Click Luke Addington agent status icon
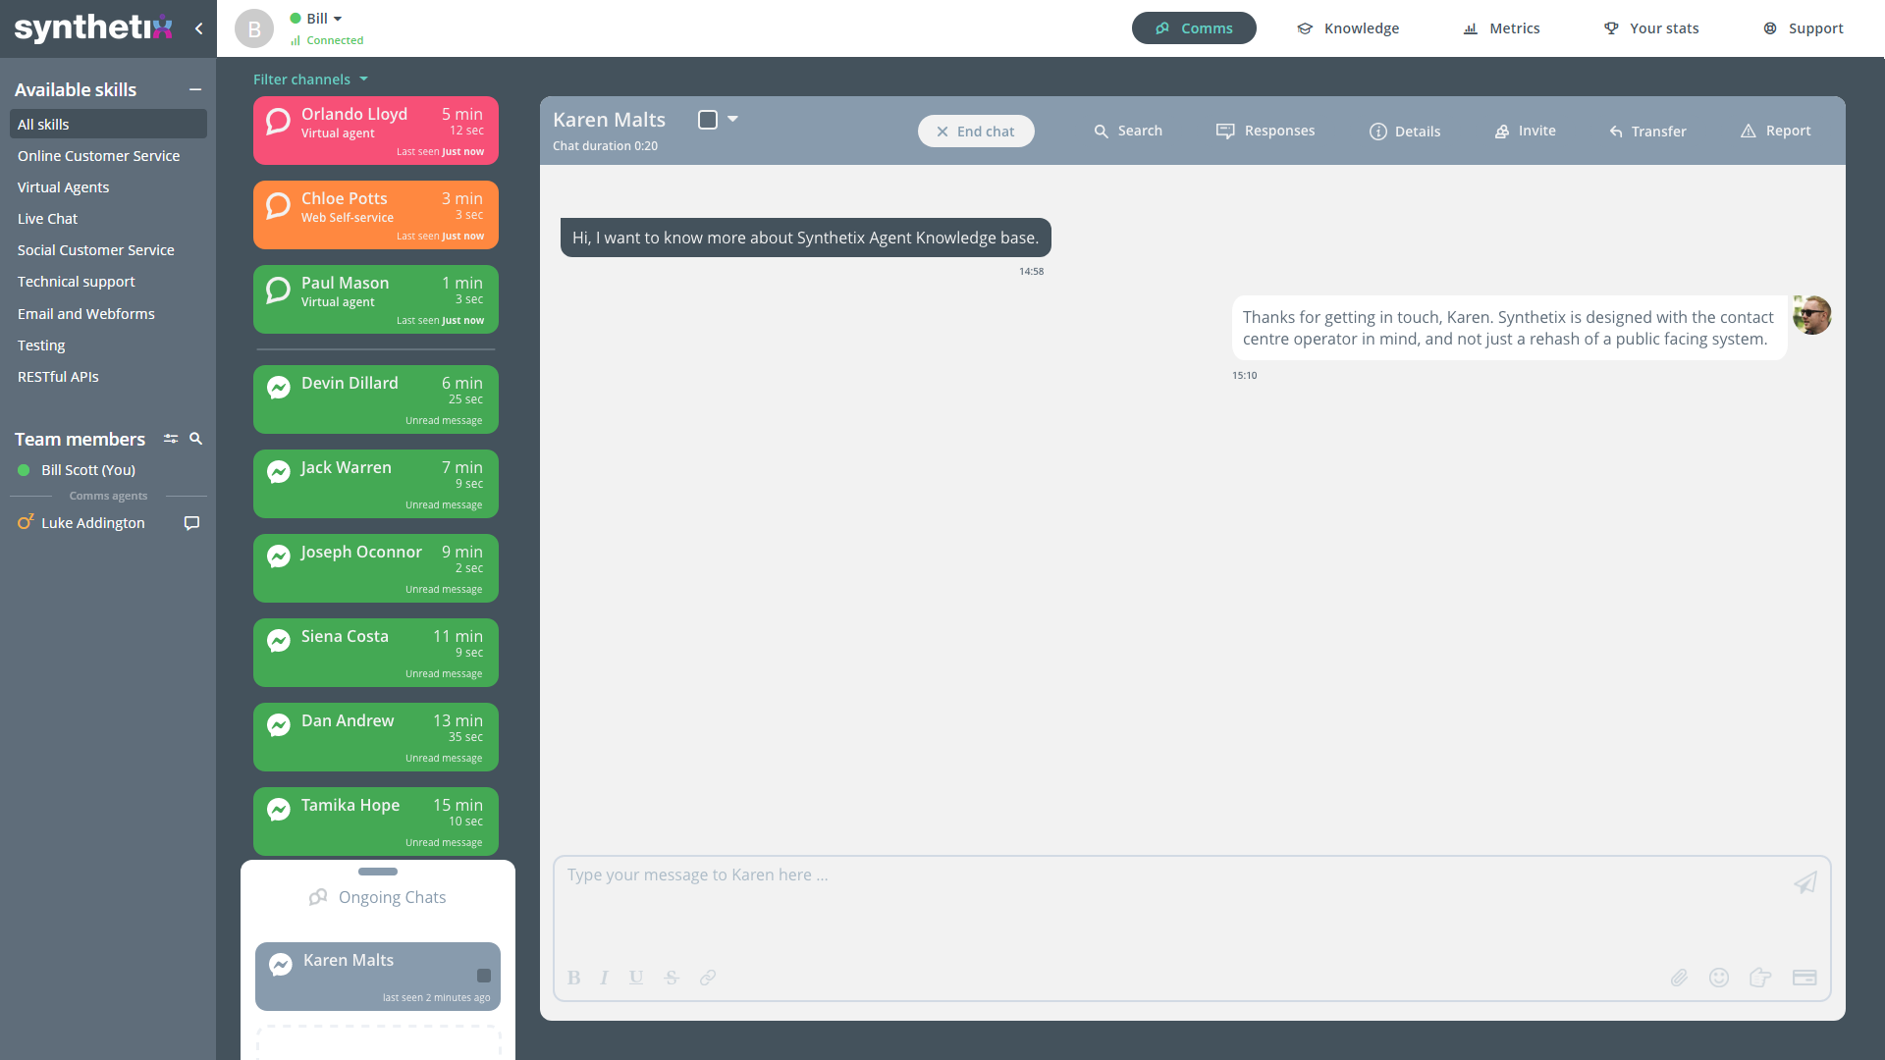This screenshot has width=1885, height=1060. [x=26, y=522]
